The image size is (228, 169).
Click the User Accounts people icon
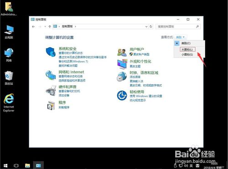click(x=122, y=52)
